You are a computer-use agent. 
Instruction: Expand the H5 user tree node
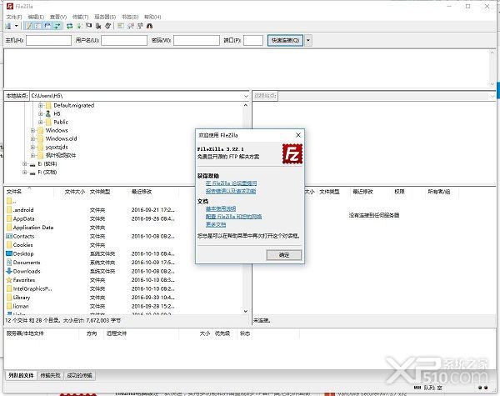(x=41, y=113)
